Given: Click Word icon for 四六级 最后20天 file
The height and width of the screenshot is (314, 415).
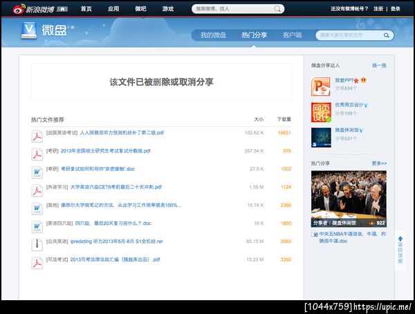Looking at the screenshot, I should [37, 227].
